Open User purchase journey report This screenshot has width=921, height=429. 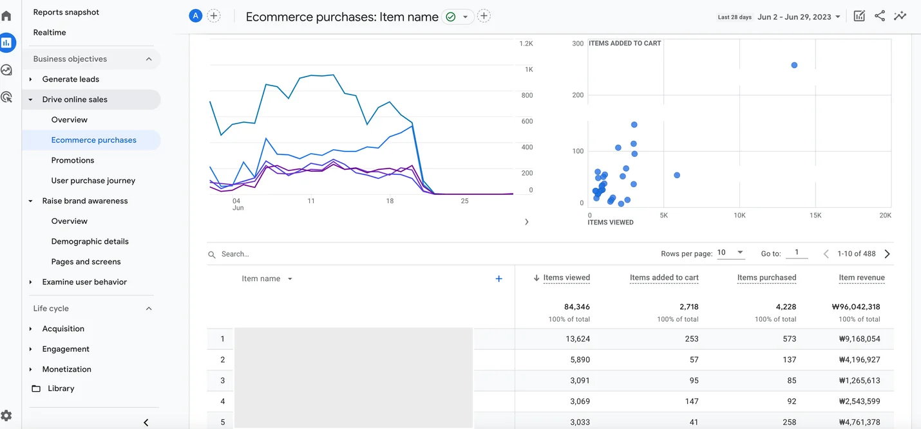point(93,181)
